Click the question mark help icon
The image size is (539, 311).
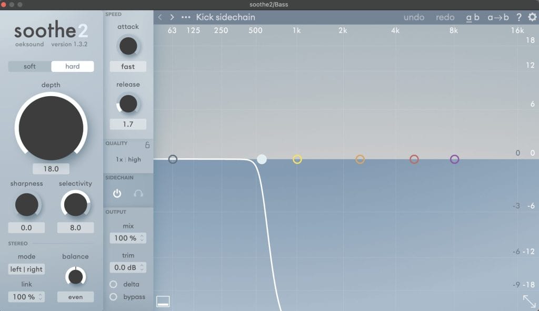point(518,17)
